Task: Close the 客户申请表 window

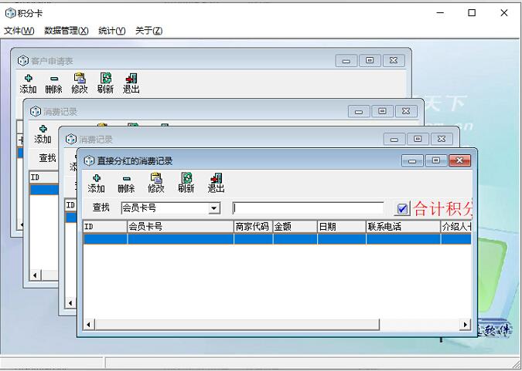Action: [x=394, y=61]
